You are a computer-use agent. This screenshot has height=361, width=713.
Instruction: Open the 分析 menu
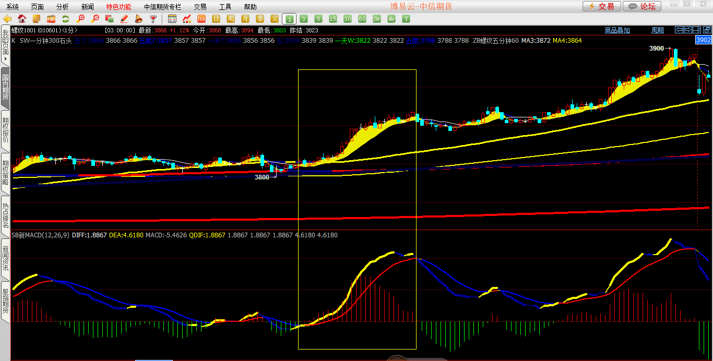(x=62, y=7)
